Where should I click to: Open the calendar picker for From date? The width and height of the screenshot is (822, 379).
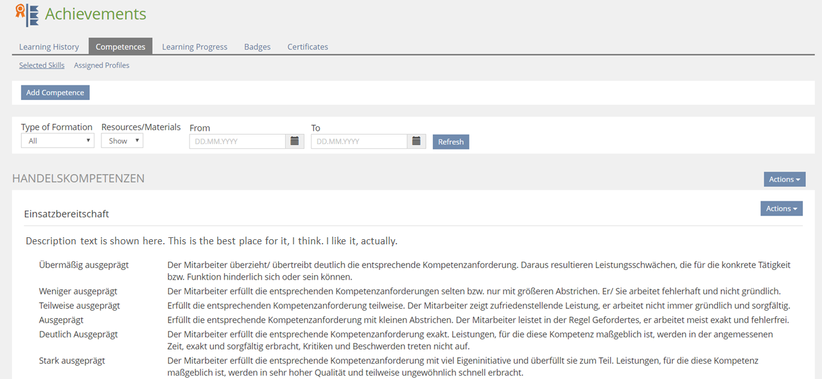point(295,141)
